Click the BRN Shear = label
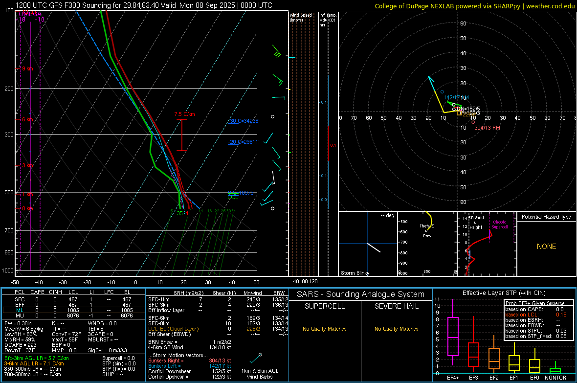 tap(163, 342)
